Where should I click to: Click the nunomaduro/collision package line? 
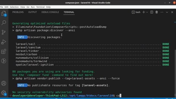pos(92,58)
